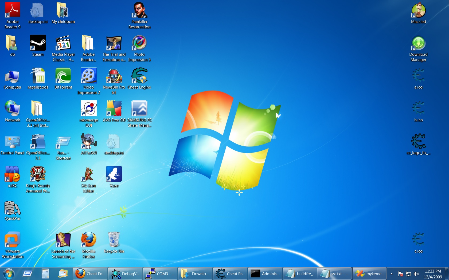Launch Photo Impression 5

139,49
